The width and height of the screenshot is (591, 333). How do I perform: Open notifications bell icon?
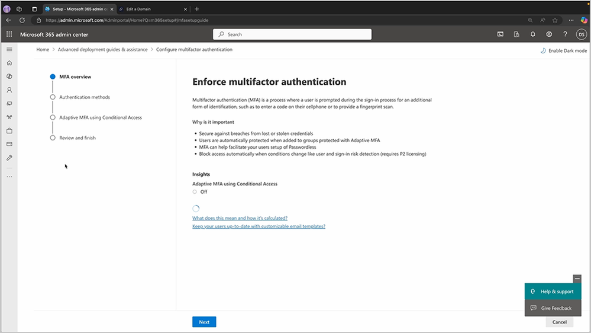click(532, 34)
